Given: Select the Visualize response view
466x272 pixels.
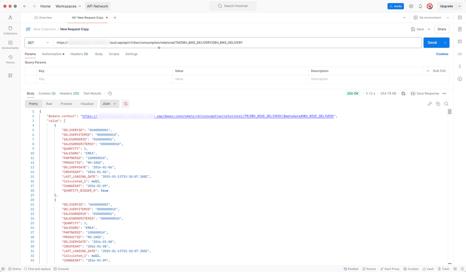Looking at the screenshot, I should (x=87, y=104).
